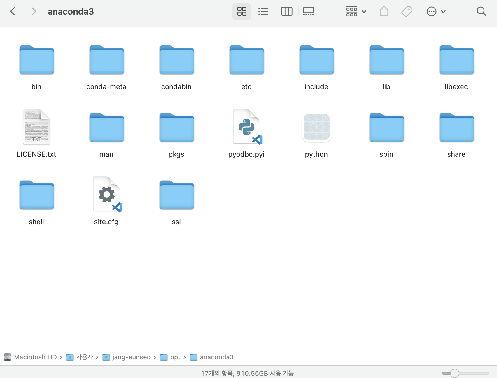This screenshot has width=497, height=378.
Task: Select the site.cfg config file
Action: click(107, 195)
